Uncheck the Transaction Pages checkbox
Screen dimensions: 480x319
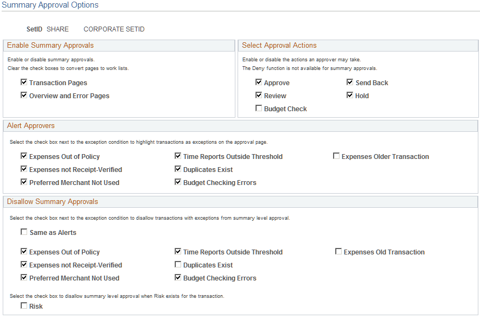click(24, 82)
